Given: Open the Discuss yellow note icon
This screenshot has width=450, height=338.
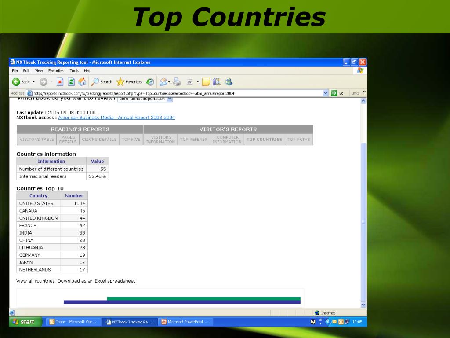Looking at the screenshot, I should point(206,82).
